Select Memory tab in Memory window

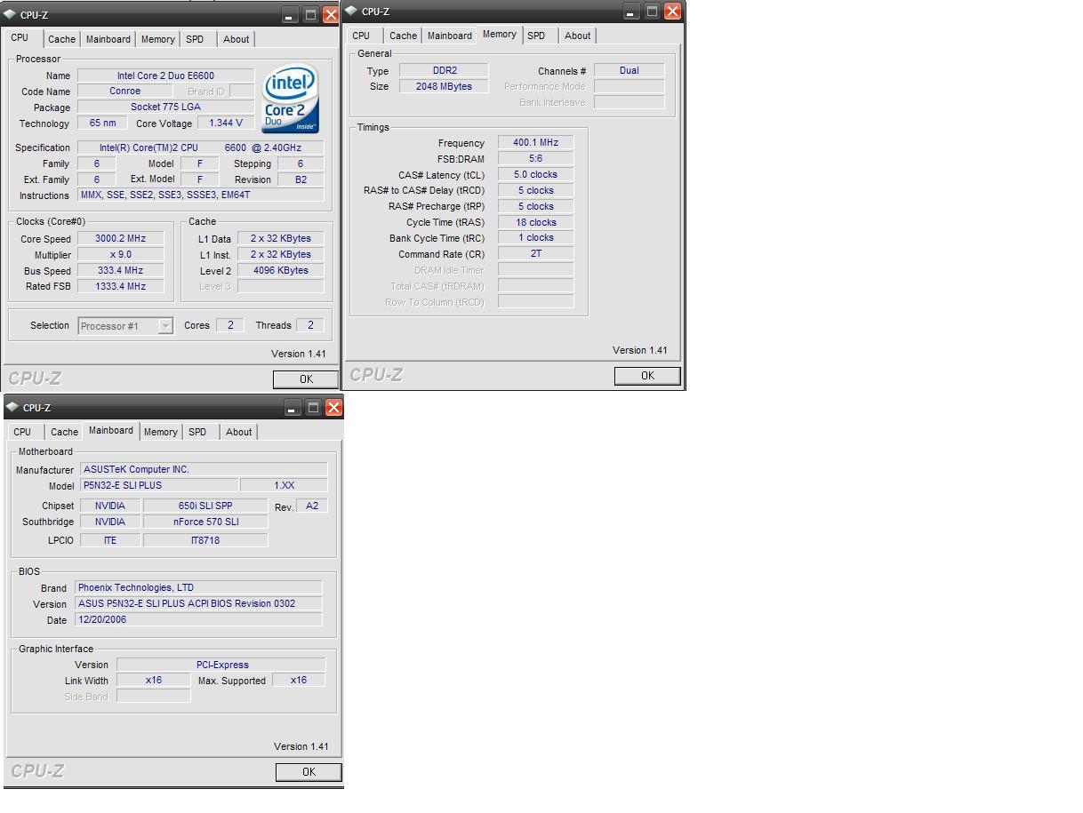pos(499,35)
